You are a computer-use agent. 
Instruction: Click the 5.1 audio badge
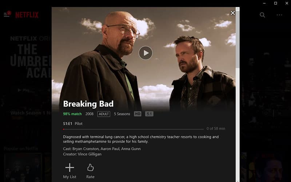pyautogui.click(x=149, y=114)
